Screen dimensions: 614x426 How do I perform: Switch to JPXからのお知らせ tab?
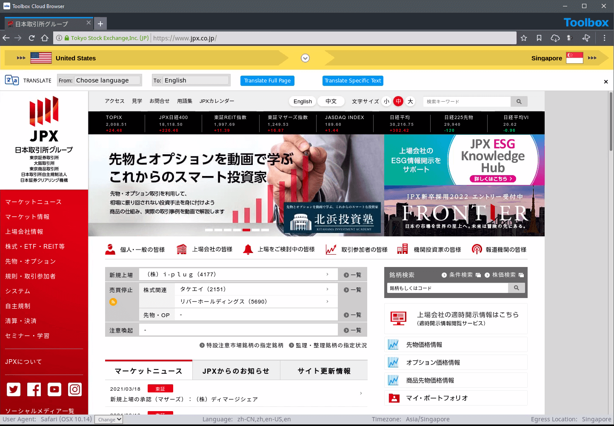pyautogui.click(x=236, y=371)
